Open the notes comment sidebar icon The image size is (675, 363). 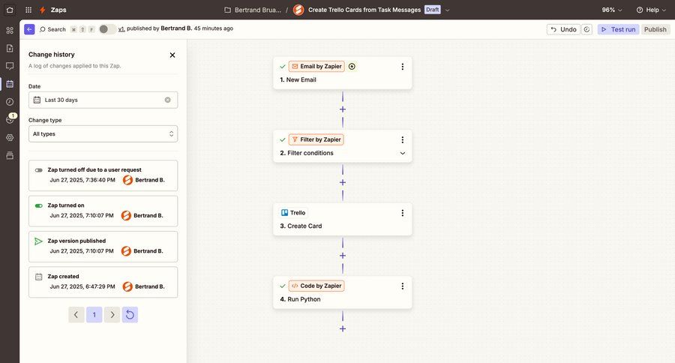point(10,66)
